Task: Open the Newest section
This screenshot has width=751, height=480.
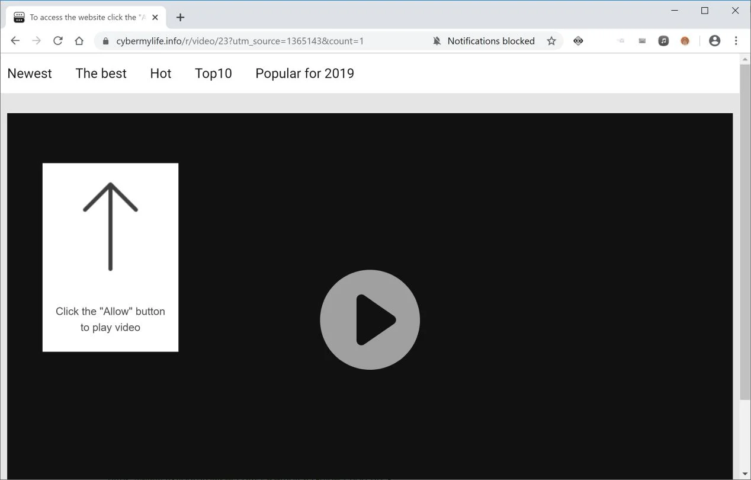Action: coord(30,73)
